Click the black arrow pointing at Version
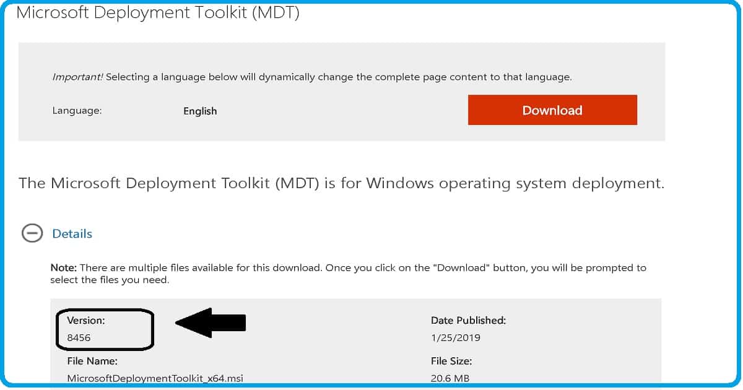This screenshot has width=743, height=390. (211, 322)
